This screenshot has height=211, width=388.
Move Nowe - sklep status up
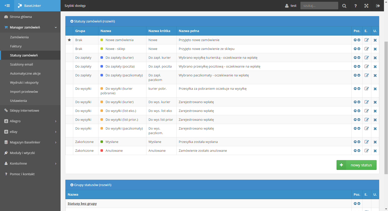tap(355, 49)
